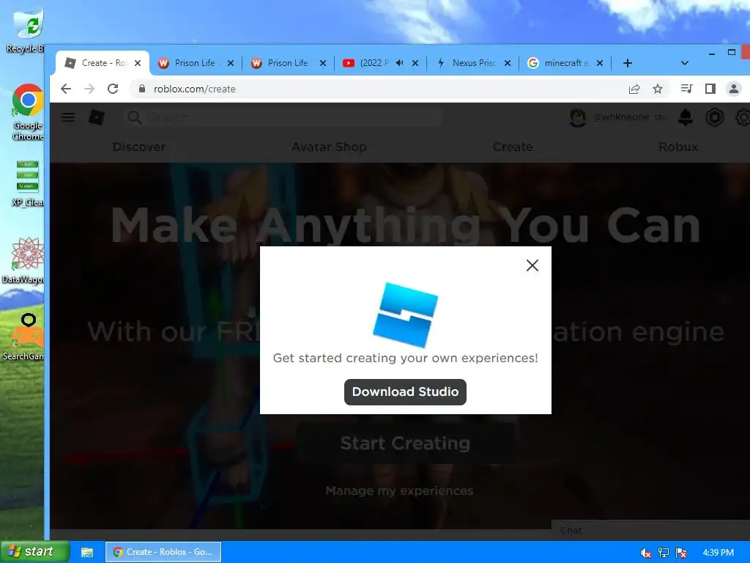This screenshot has width=750, height=563.
Task: Click the Start Creating button
Action: pos(406,444)
